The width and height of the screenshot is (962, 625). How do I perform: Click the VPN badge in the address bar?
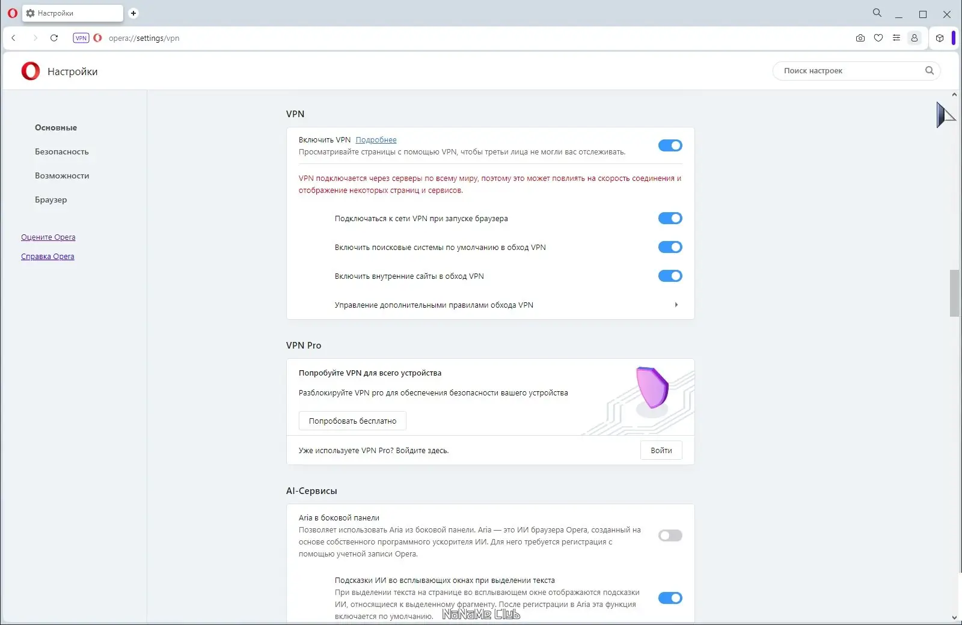pos(81,38)
